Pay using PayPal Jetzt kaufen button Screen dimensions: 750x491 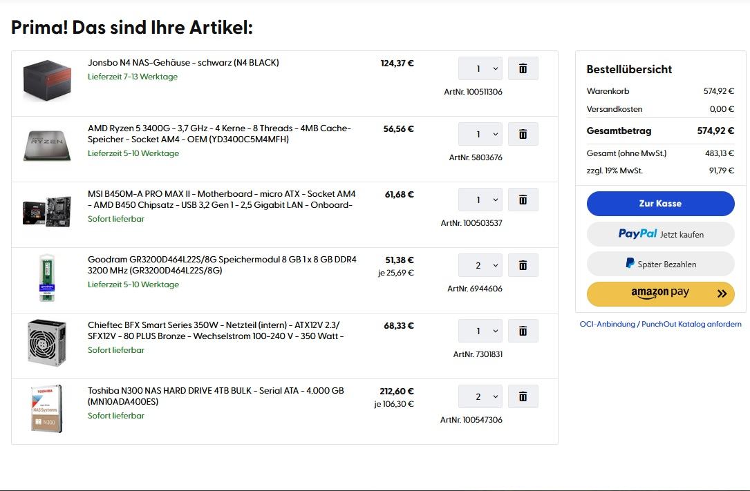(x=660, y=234)
